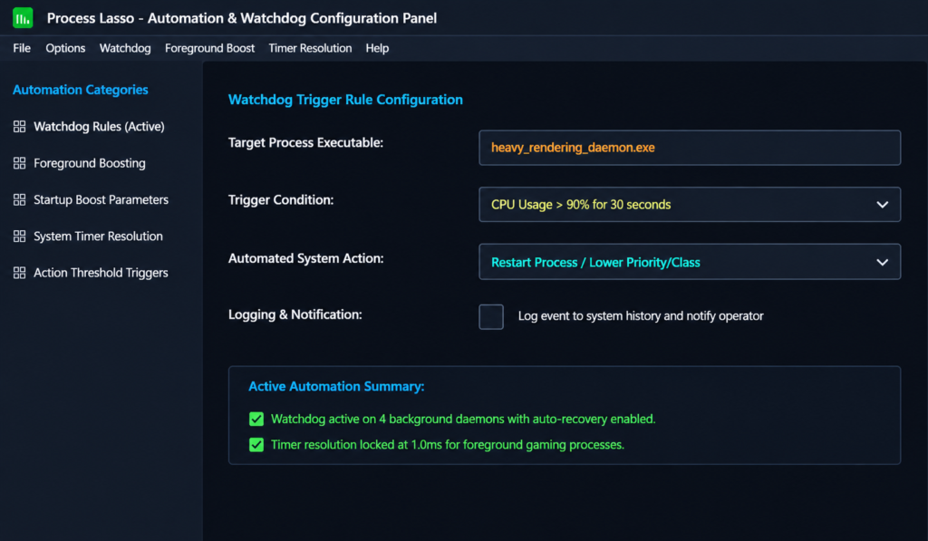This screenshot has width=928, height=541.
Task: Click the grid icon beside System Timer Resolution
Action: [x=20, y=237]
